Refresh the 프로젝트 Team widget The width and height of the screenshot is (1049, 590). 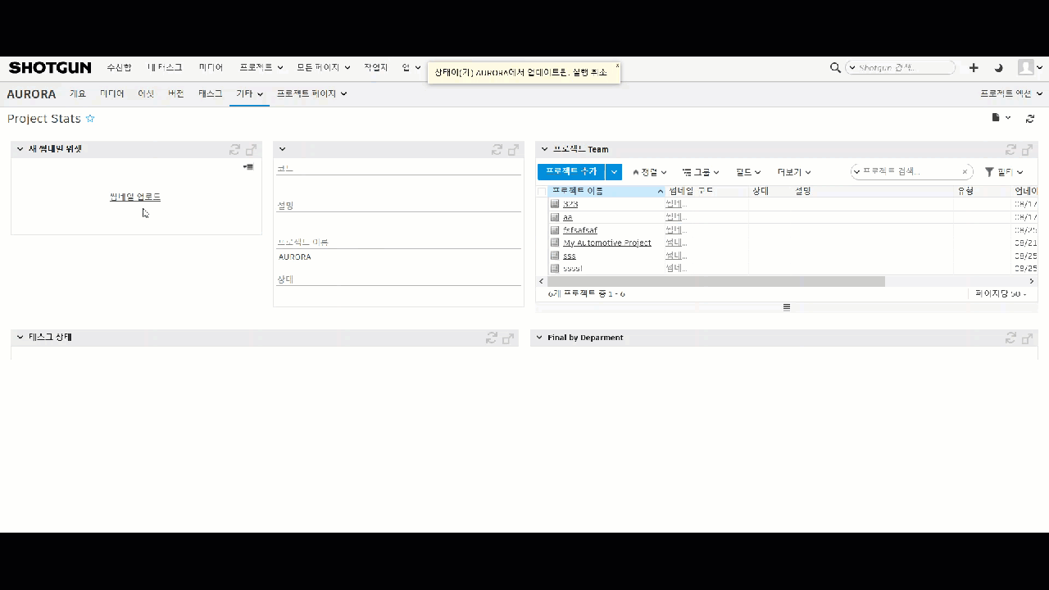pyautogui.click(x=1010, y=150)
